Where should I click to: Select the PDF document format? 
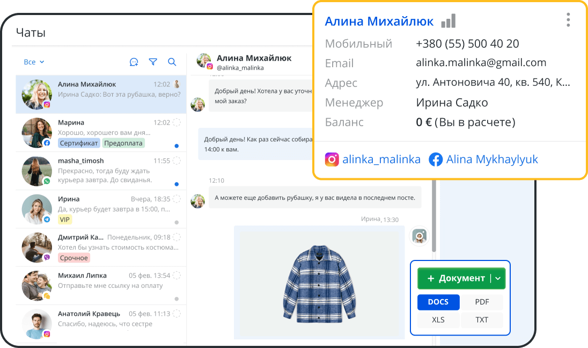point(482,302)
